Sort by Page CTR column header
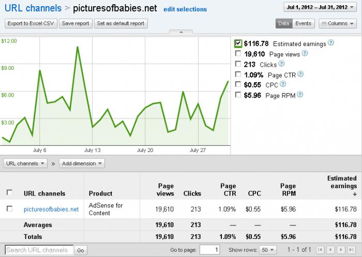This screenshot has width=362, height=257. [x=228, y=190]
